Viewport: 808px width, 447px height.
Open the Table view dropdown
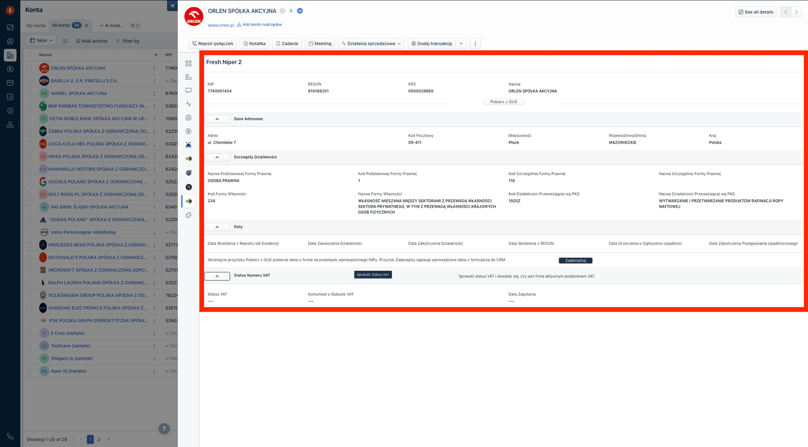click(41, 40)
